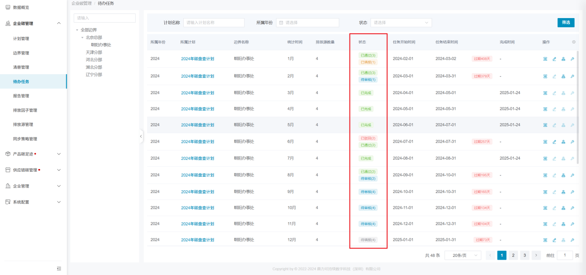
Task: Collapse the 北京总部 tree node arrow
Action: coord(82,37)
